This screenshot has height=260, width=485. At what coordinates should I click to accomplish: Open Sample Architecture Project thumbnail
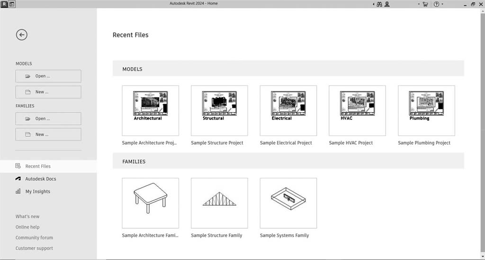[x=150, y=111]
